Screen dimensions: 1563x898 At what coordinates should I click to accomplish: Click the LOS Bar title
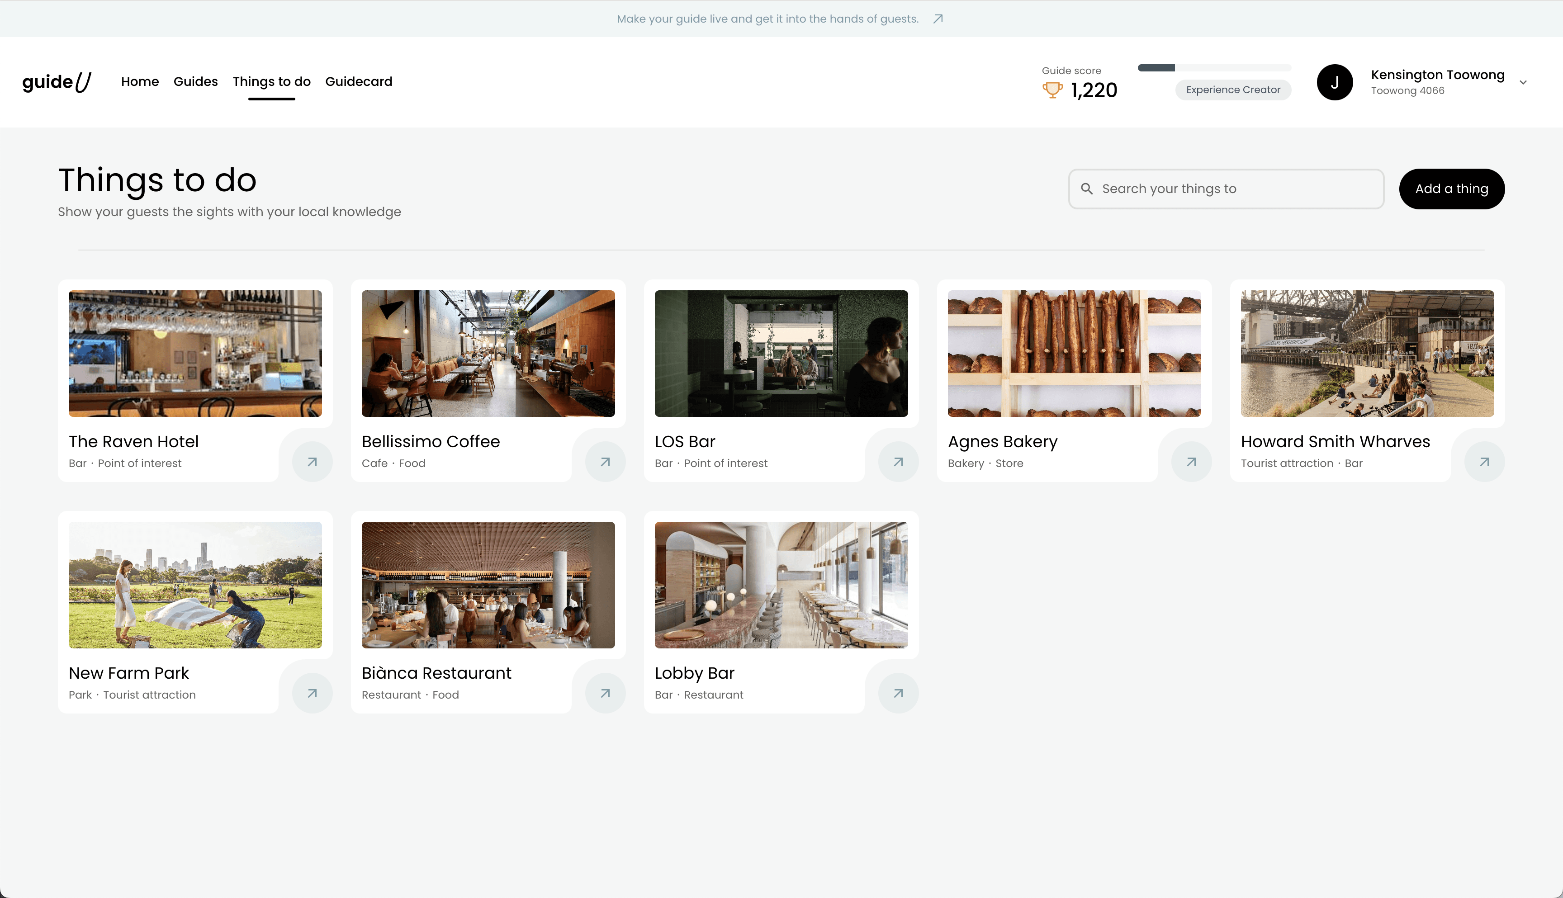point(685,442)
